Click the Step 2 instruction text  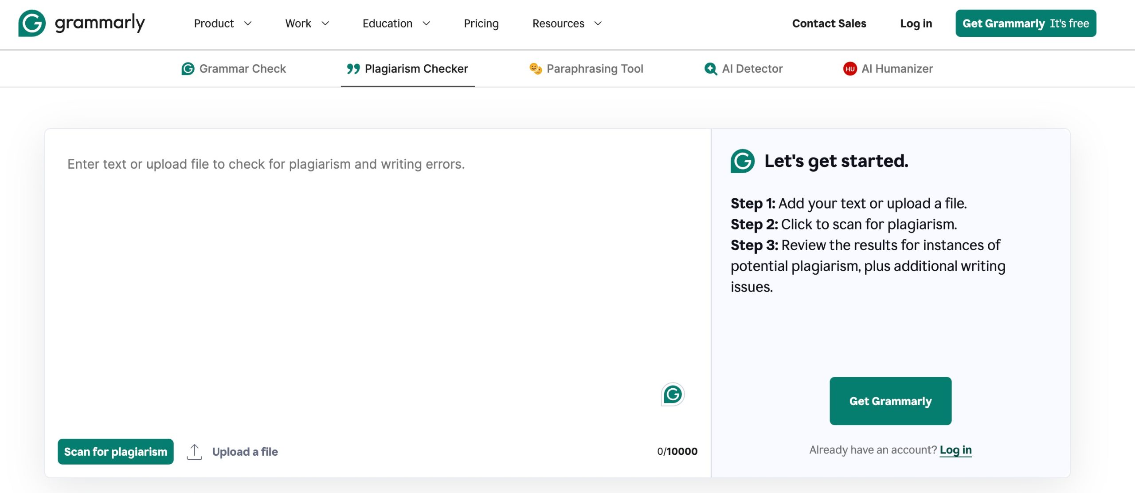click(844, 224)
